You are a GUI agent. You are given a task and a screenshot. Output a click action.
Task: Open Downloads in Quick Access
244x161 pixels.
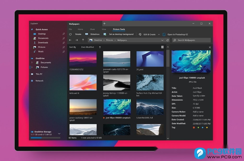[43, 43]
